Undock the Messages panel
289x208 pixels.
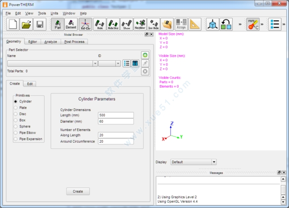[x=279, y=173]
